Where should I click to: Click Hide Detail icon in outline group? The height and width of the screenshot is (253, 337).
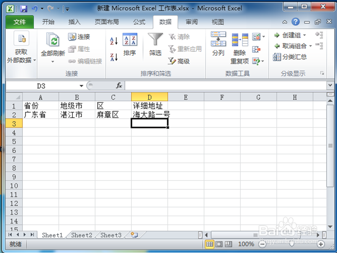pos(319,46)
